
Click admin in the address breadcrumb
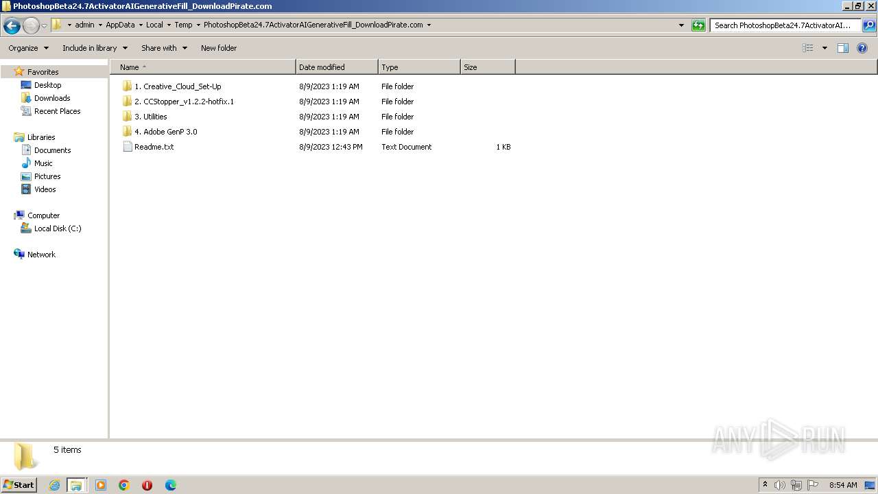[x=84, y=25]
